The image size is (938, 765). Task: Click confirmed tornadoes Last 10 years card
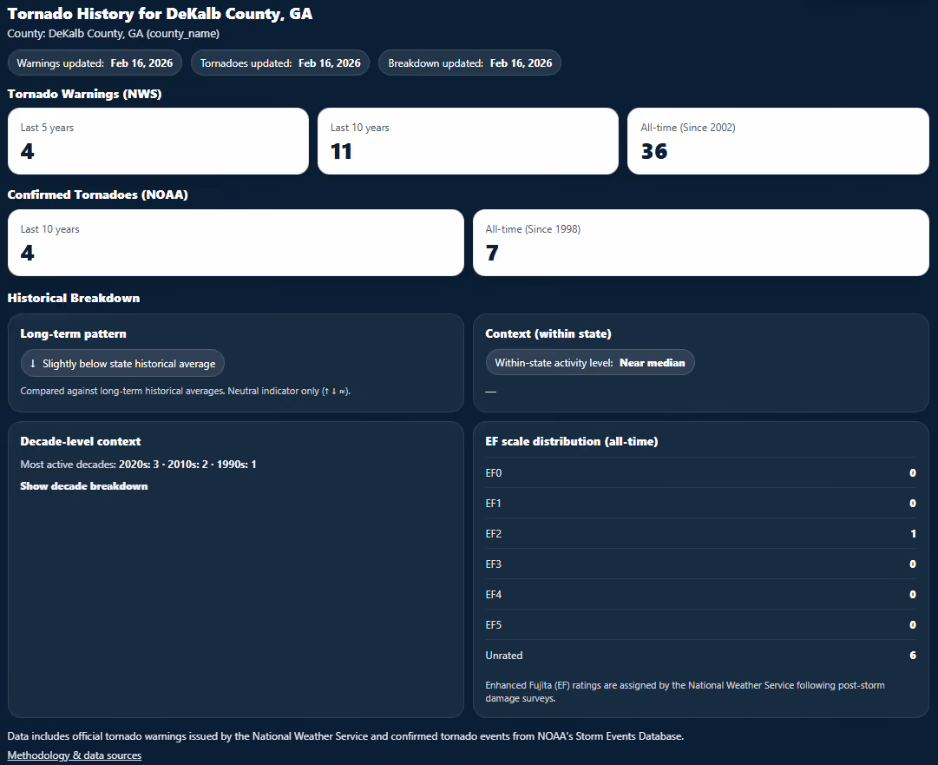click(236, 242)
